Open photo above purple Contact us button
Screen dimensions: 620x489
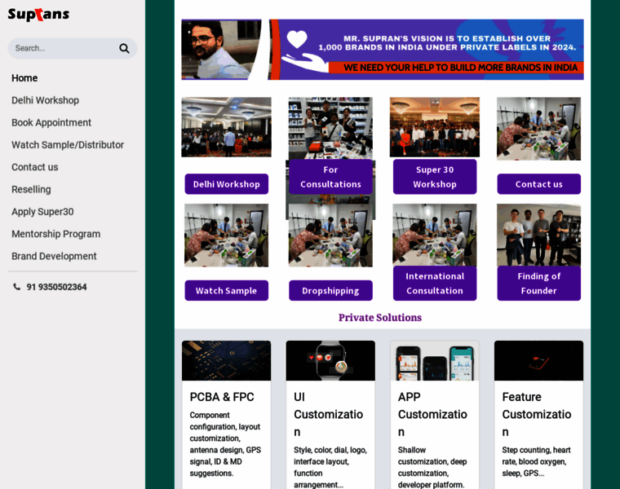[x=539, y=129]
